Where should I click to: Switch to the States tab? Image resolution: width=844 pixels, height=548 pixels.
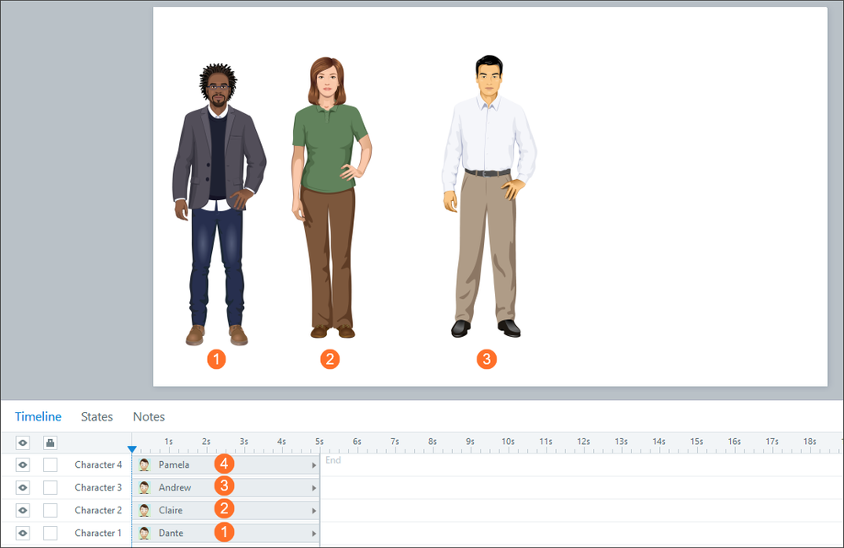(97, 416)
